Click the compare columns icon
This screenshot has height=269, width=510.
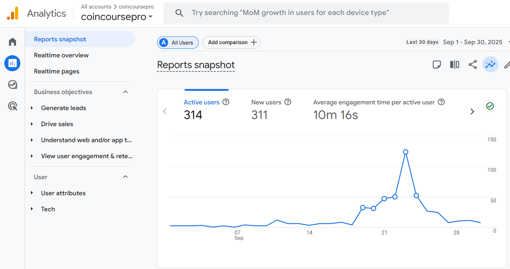click(454, 64)
